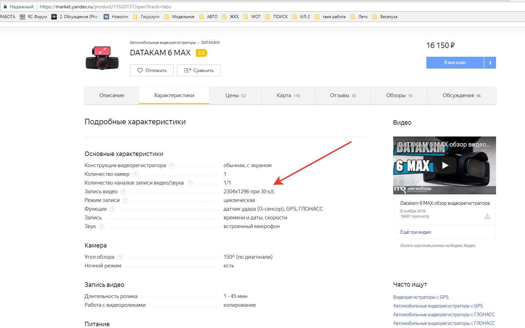
Task: Open help icon beside Количество каналов записи
Action: [x=190, y=183]
